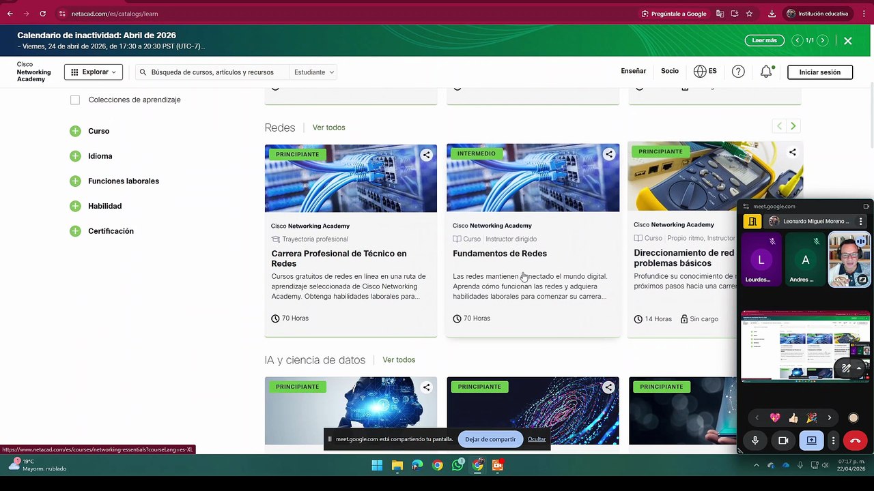Click the translate page icon in address bar
Viewport: 874px width, 491px height.
pyautogui.click(x=720, y=14)
